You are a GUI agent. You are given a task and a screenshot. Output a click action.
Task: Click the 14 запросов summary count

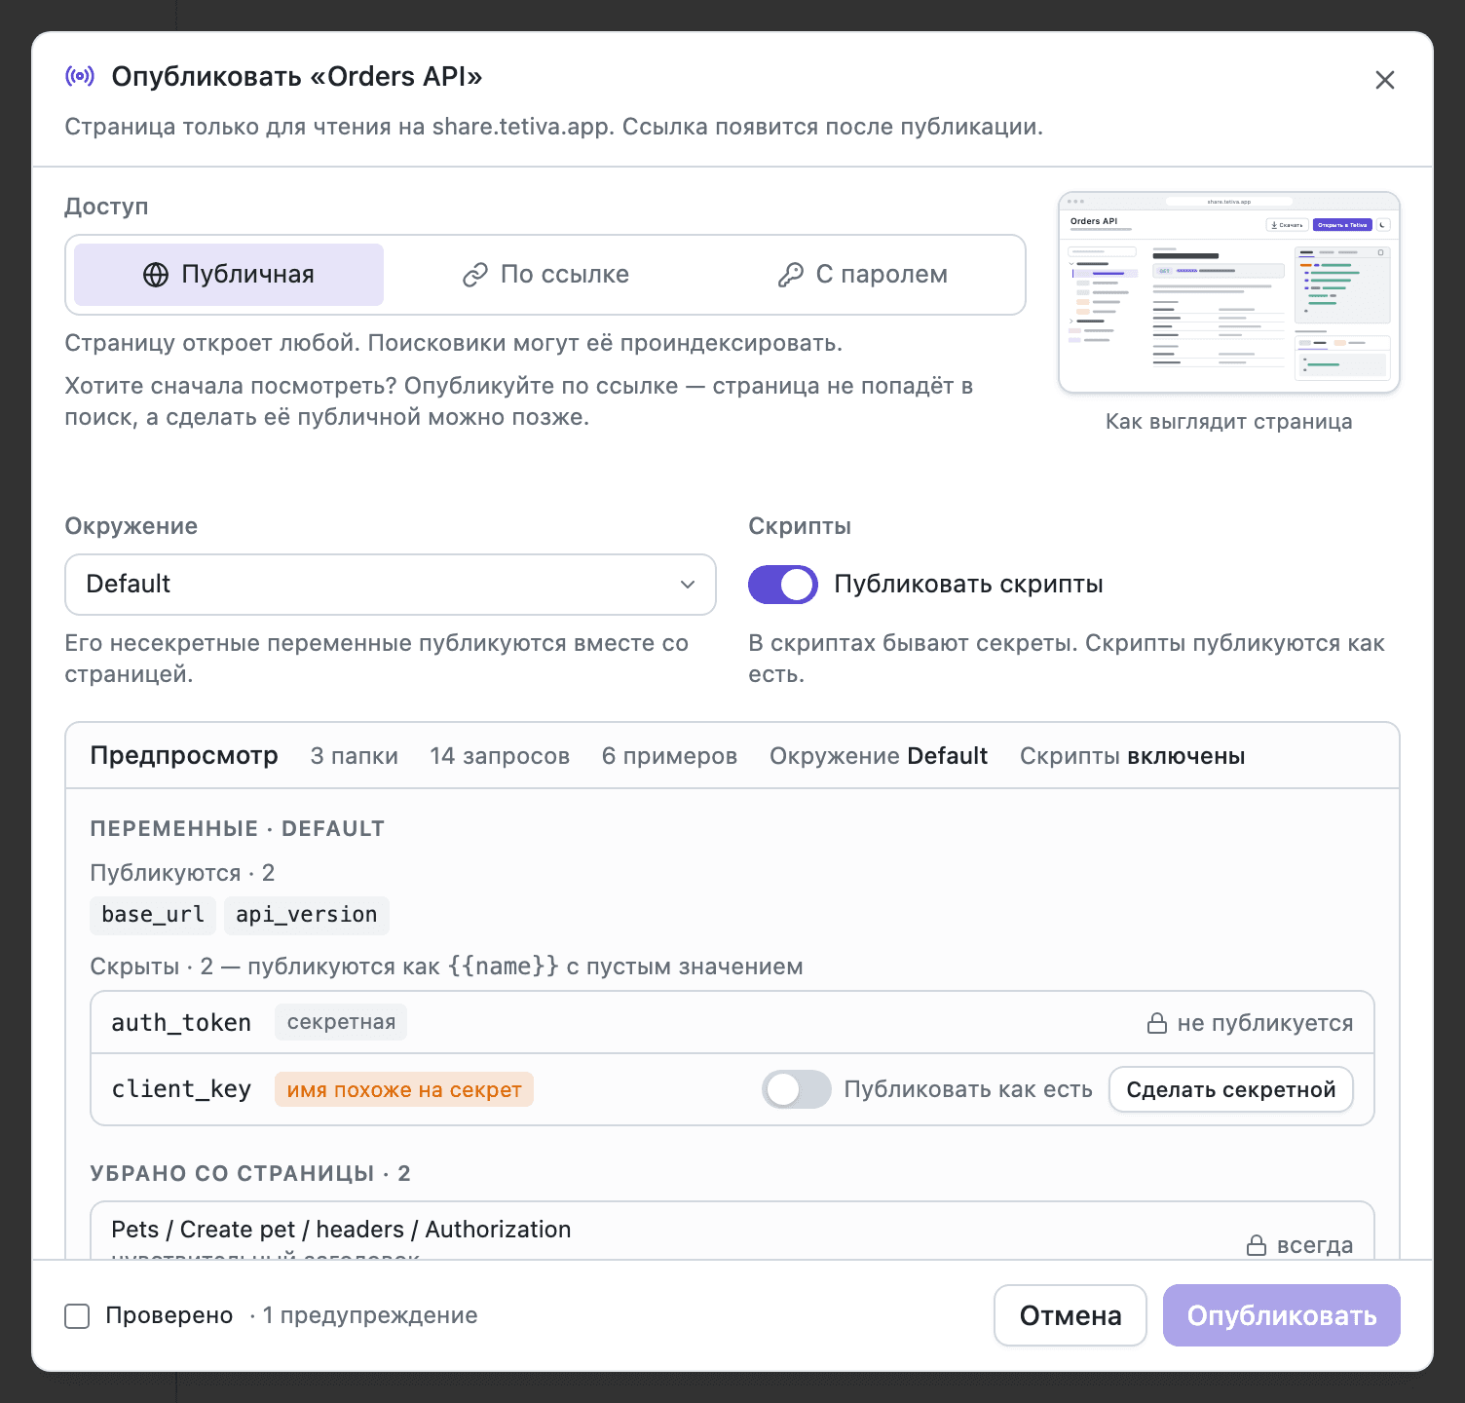[x=500, y=756]
